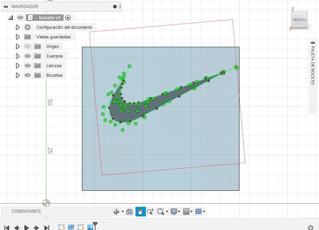Expand the Bocetos folder
319x230 pixels.
click(x=18, y=75)
